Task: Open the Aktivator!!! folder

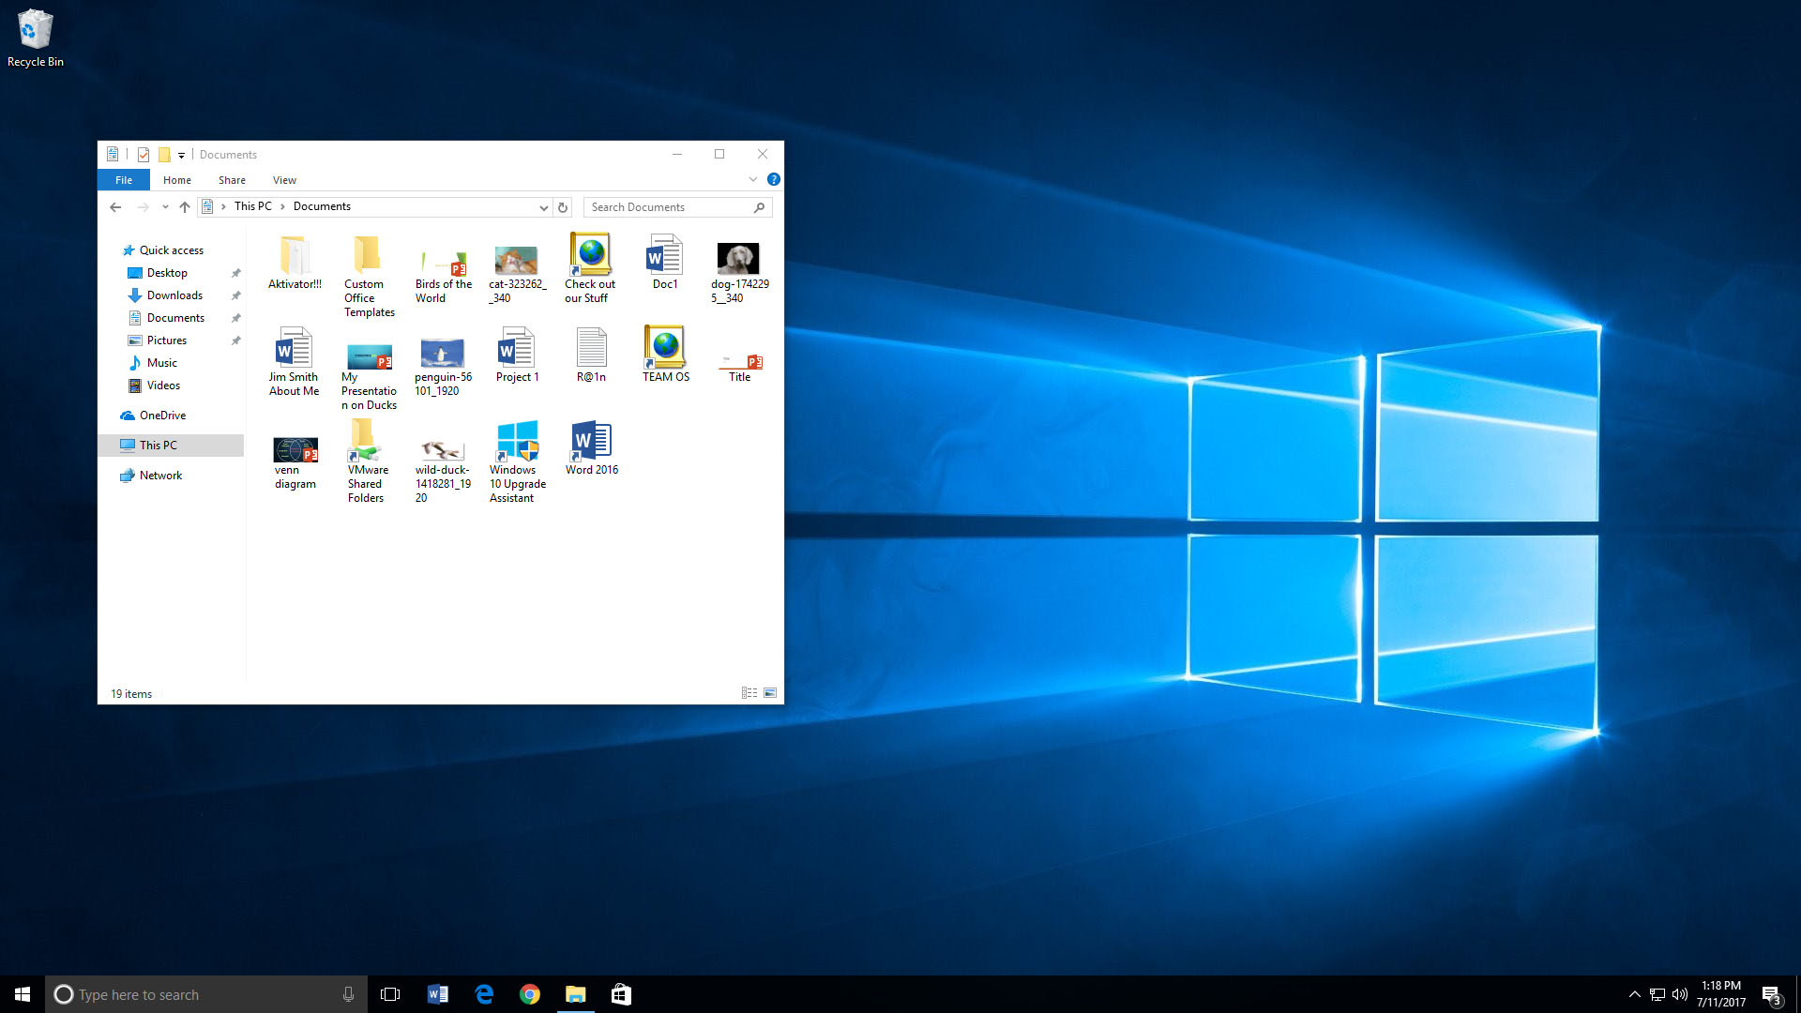Action: point(295,262)
